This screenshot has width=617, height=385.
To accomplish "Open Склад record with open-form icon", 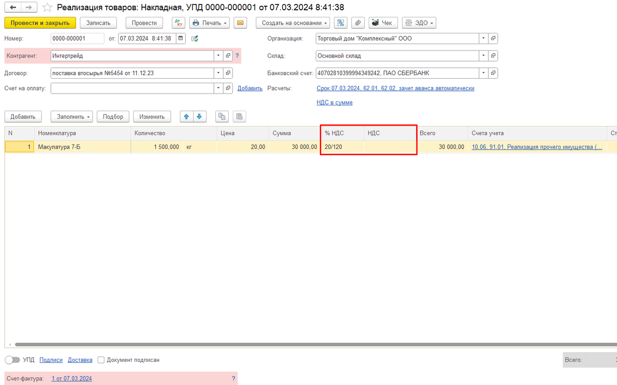I will point(493,56).
